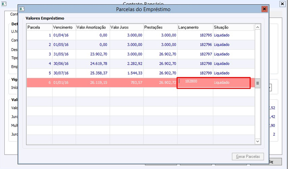The height and width of the screenshot is (169, 288).
Task: Click lançamento number 182795
Action: (206, 35)
